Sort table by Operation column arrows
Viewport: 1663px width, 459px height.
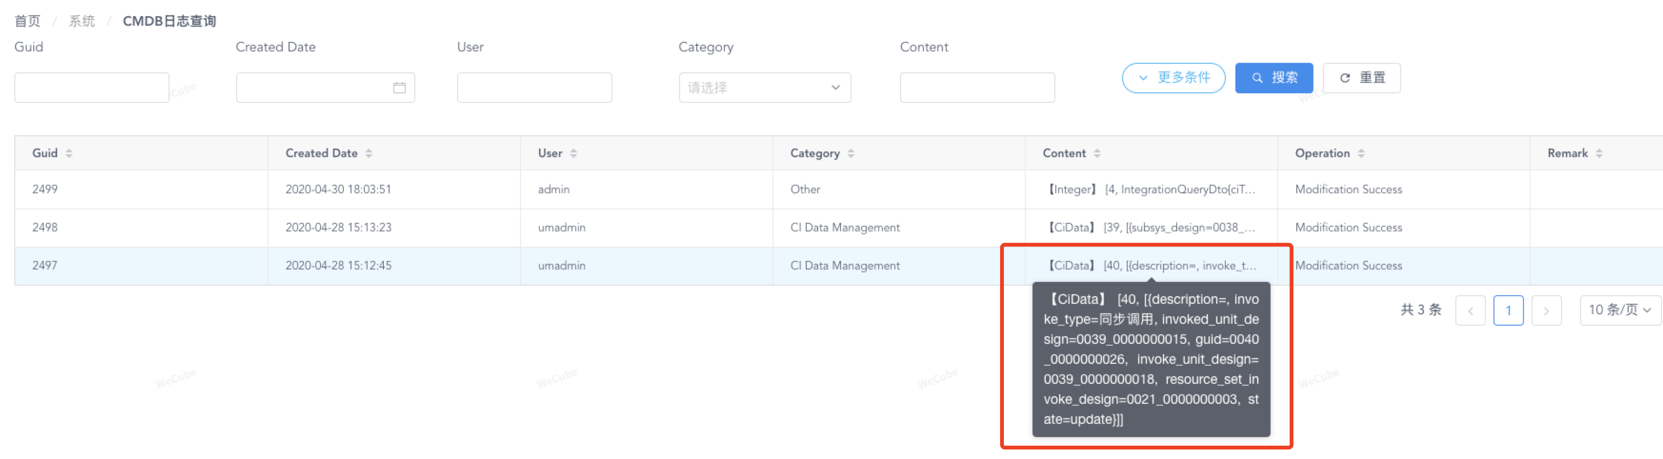[1361, 154]
